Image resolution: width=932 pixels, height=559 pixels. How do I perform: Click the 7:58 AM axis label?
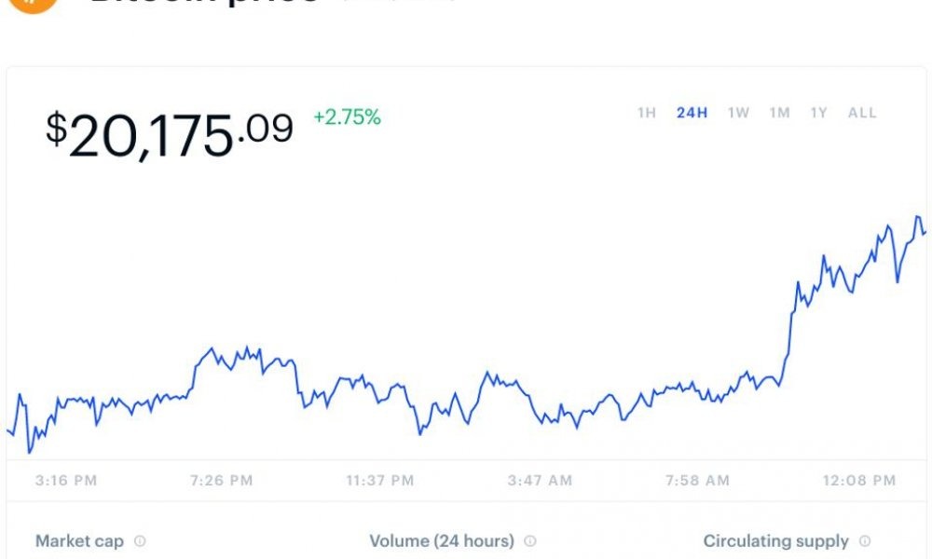(x=697, y=481)
